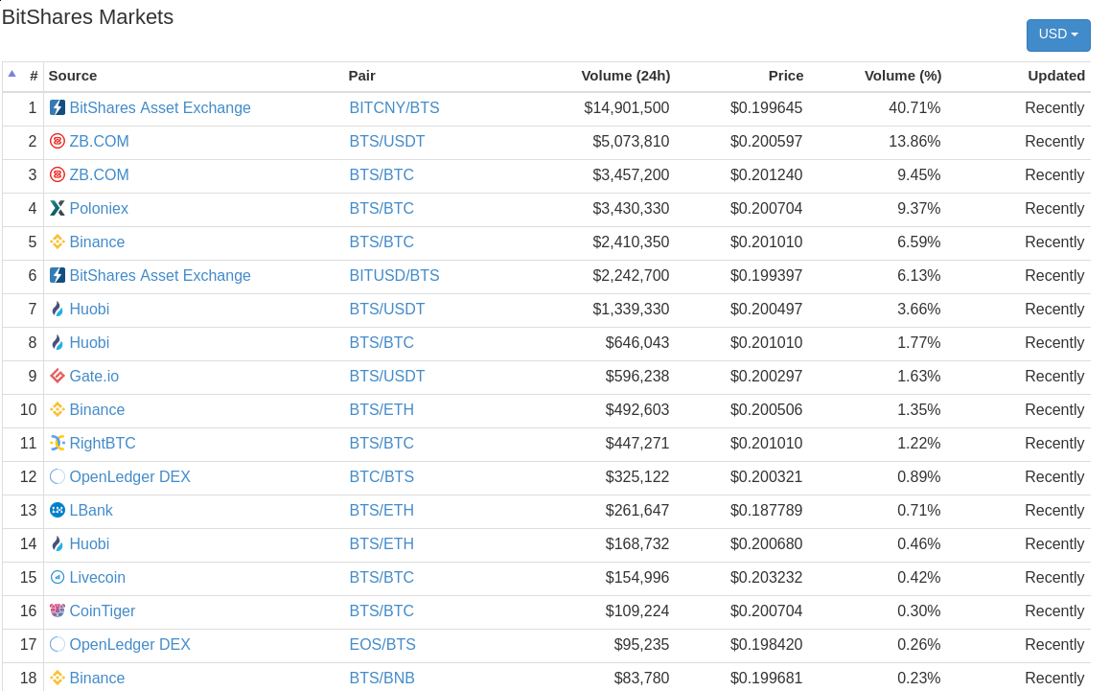
Task: Open BTS/BTC pair in Poloniex row
Action: click(382, 208)
